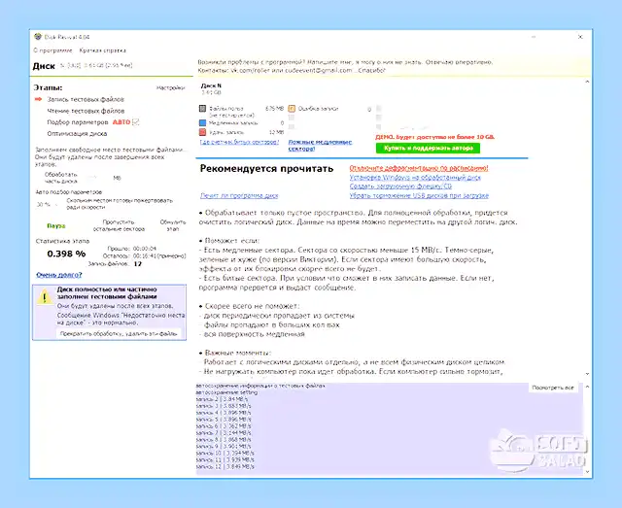622x508 pixels.
Task: Minimize the Disk Revival window
Action: tap(534, 37)
